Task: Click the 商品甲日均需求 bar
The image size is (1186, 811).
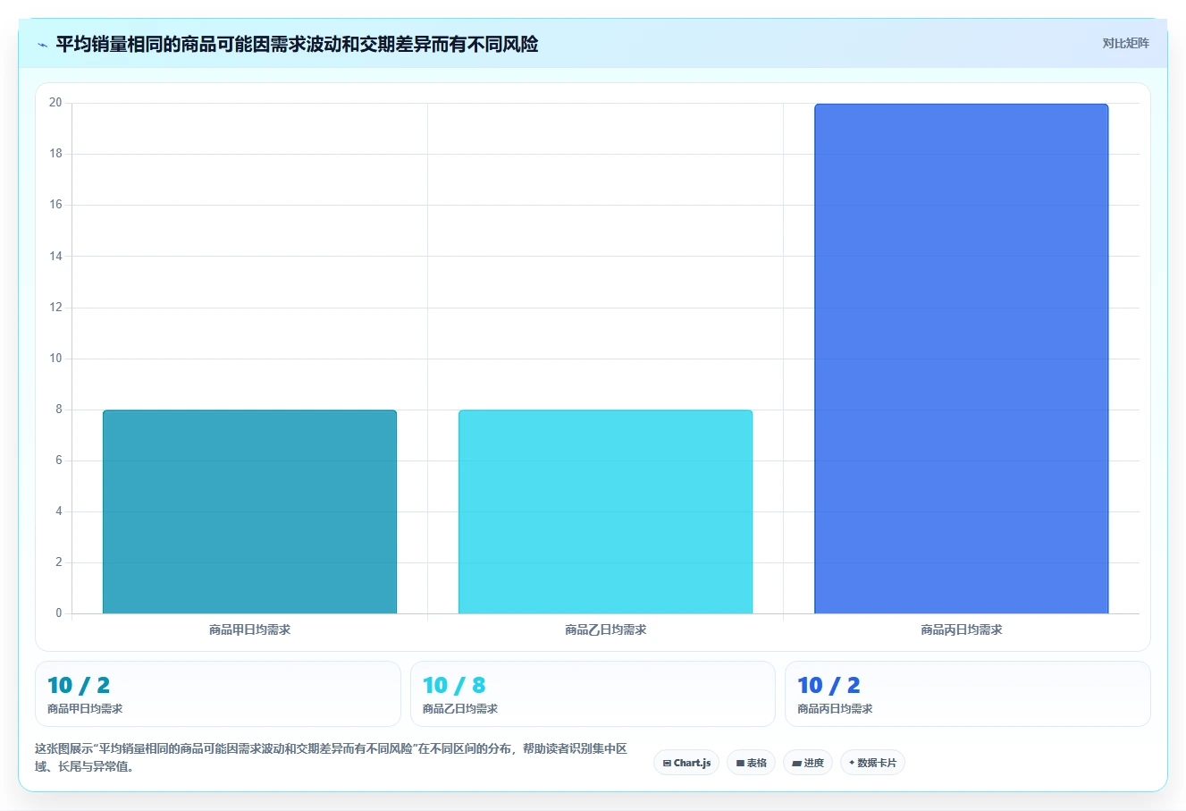Action: point(249,511)
